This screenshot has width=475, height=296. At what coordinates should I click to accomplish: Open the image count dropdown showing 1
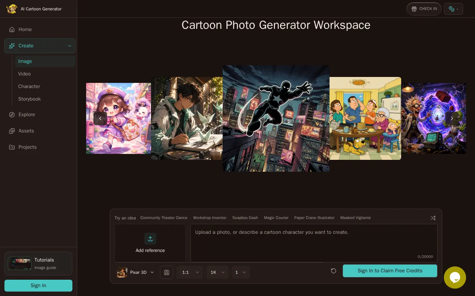[240, 272]
